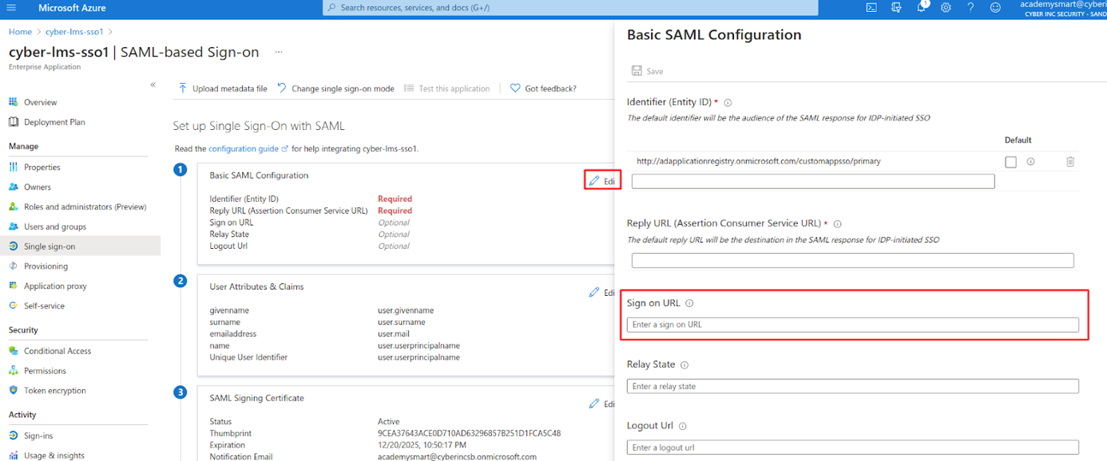
Task: Click the Reply URL input field
Action: tap(853, 261)
